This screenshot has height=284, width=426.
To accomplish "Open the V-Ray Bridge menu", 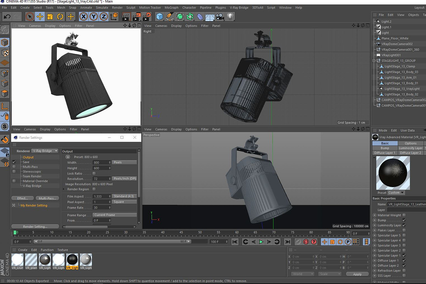I will click(x=239, y=7).
